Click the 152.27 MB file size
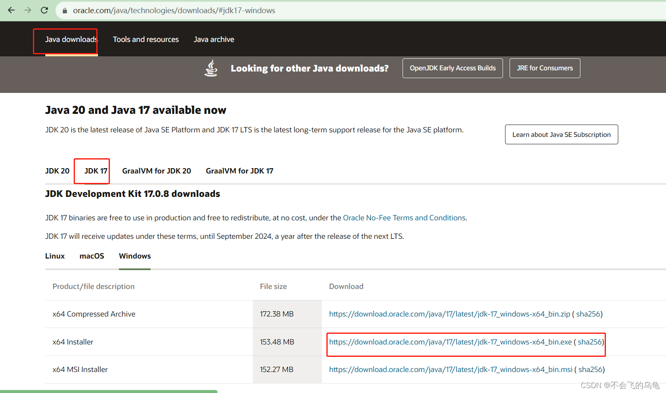Image resolution: width=666 pixels, height=393 pixels. coord(277,370)
